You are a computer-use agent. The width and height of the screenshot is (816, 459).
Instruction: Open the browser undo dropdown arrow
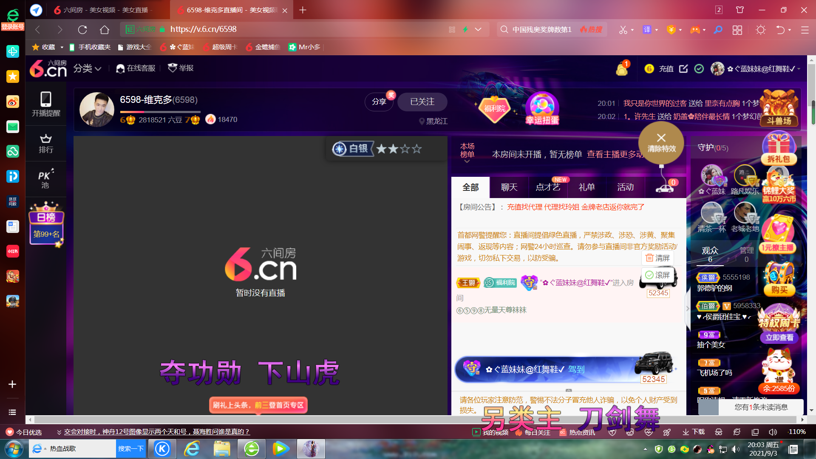[x=790, y=30]
